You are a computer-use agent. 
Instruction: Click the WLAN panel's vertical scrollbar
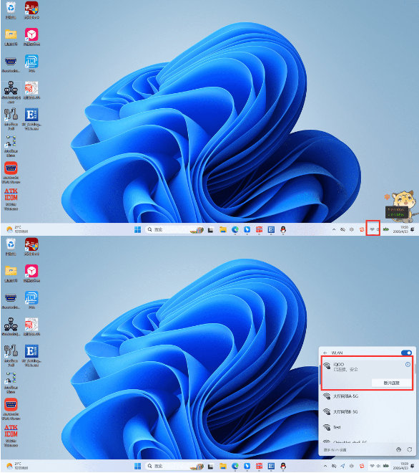click(415, 368)
